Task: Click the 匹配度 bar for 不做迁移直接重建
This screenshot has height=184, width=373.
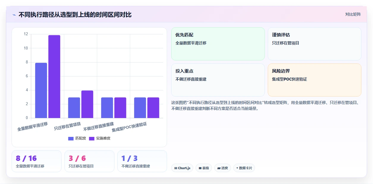Action: click(x=107, y=108)
